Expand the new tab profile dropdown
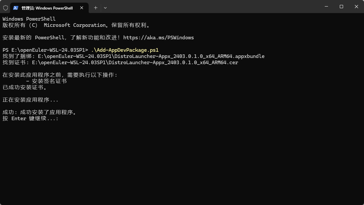The height and width of the screenshot is (205, 364). pyautogui.click(x=105, y=8)
